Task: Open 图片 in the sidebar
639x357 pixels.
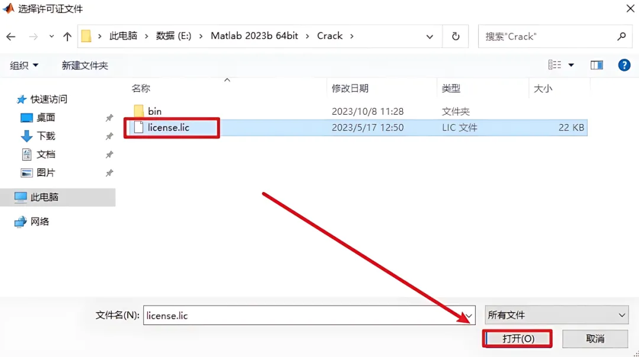Action: [x=46, y=173]
